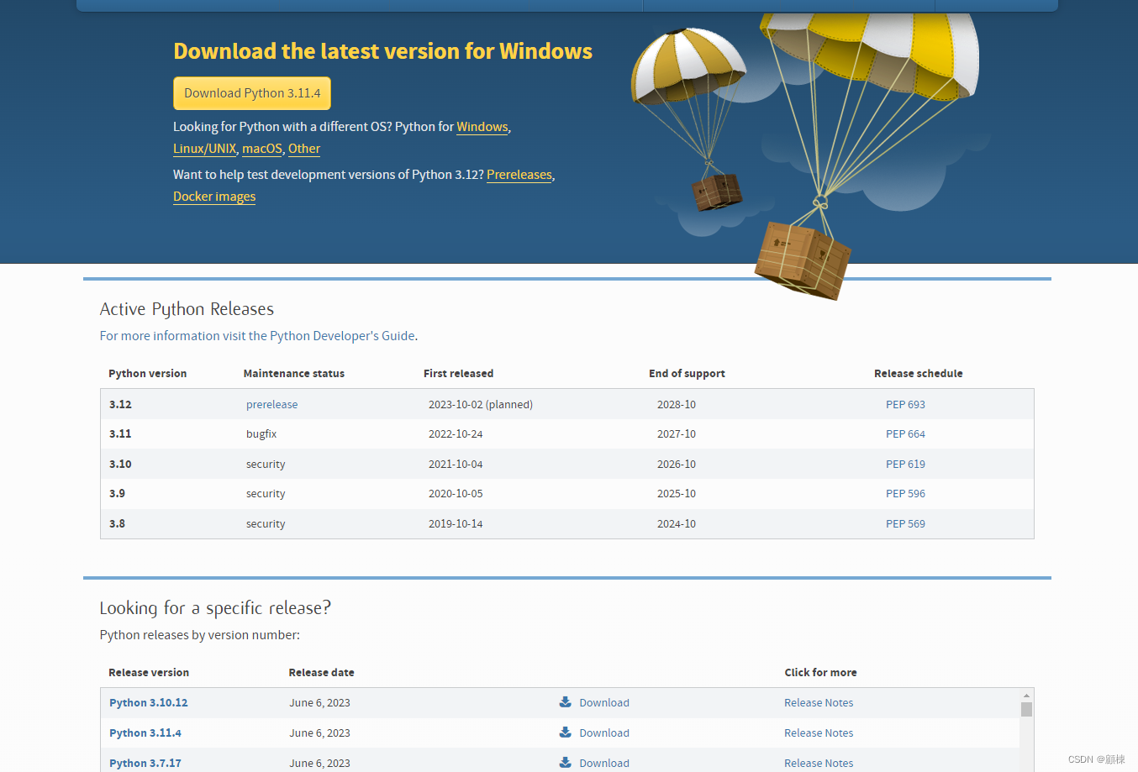
Task: Click the 2019-10-14 first released date
Action: point(456,523)
